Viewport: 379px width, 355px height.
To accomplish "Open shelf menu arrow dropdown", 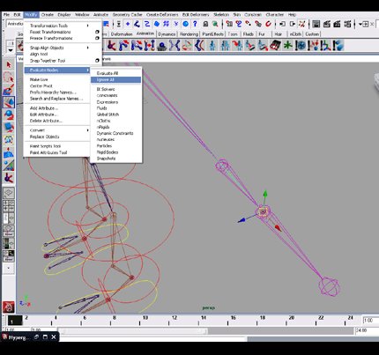I will pyautogui.click(x=11, y=50).
